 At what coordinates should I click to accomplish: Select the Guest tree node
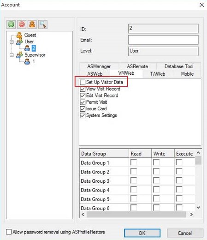[30, 35]
